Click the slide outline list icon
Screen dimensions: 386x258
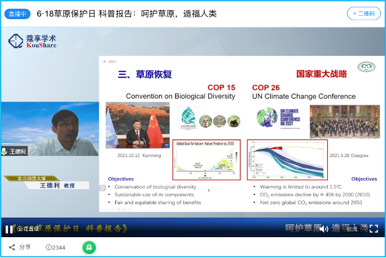102,188
